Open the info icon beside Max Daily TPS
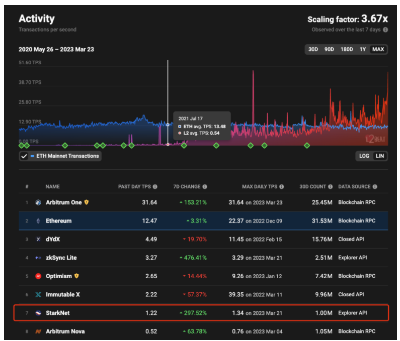Screen dimensions: 400x341 click(x=281, y=187)
